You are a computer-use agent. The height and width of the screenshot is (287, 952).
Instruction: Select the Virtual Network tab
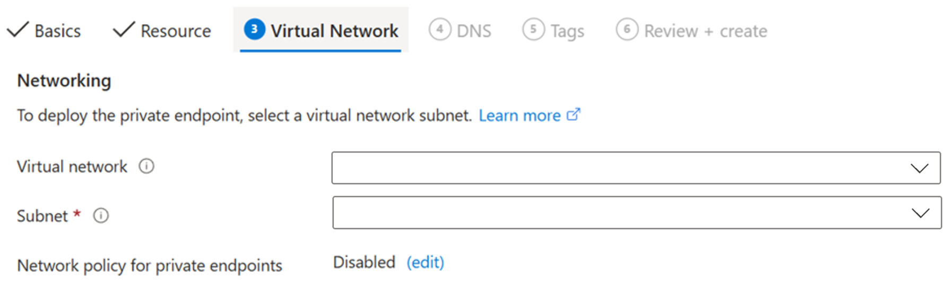click(x=321, y=30)
